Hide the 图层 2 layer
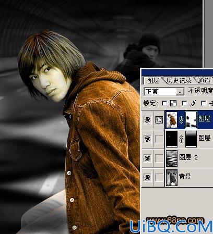Viewport: 213px width, 234px height. 147,158
